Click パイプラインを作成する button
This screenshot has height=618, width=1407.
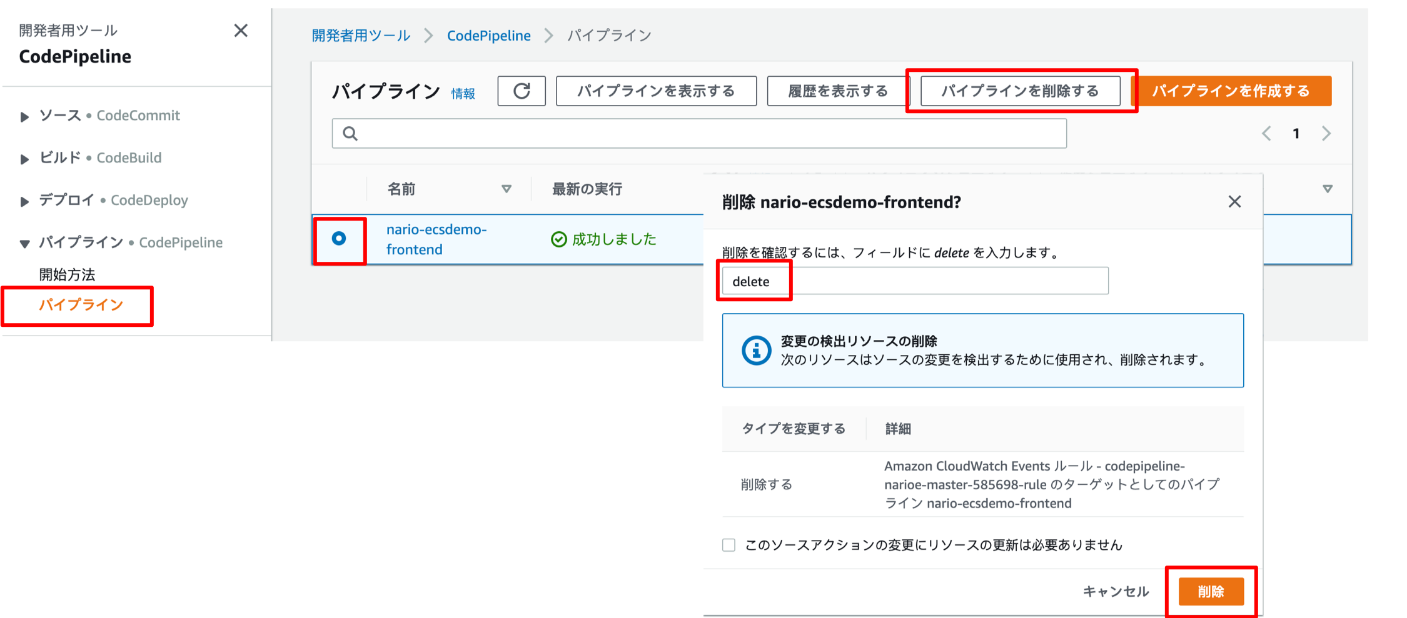point(1231,91)
